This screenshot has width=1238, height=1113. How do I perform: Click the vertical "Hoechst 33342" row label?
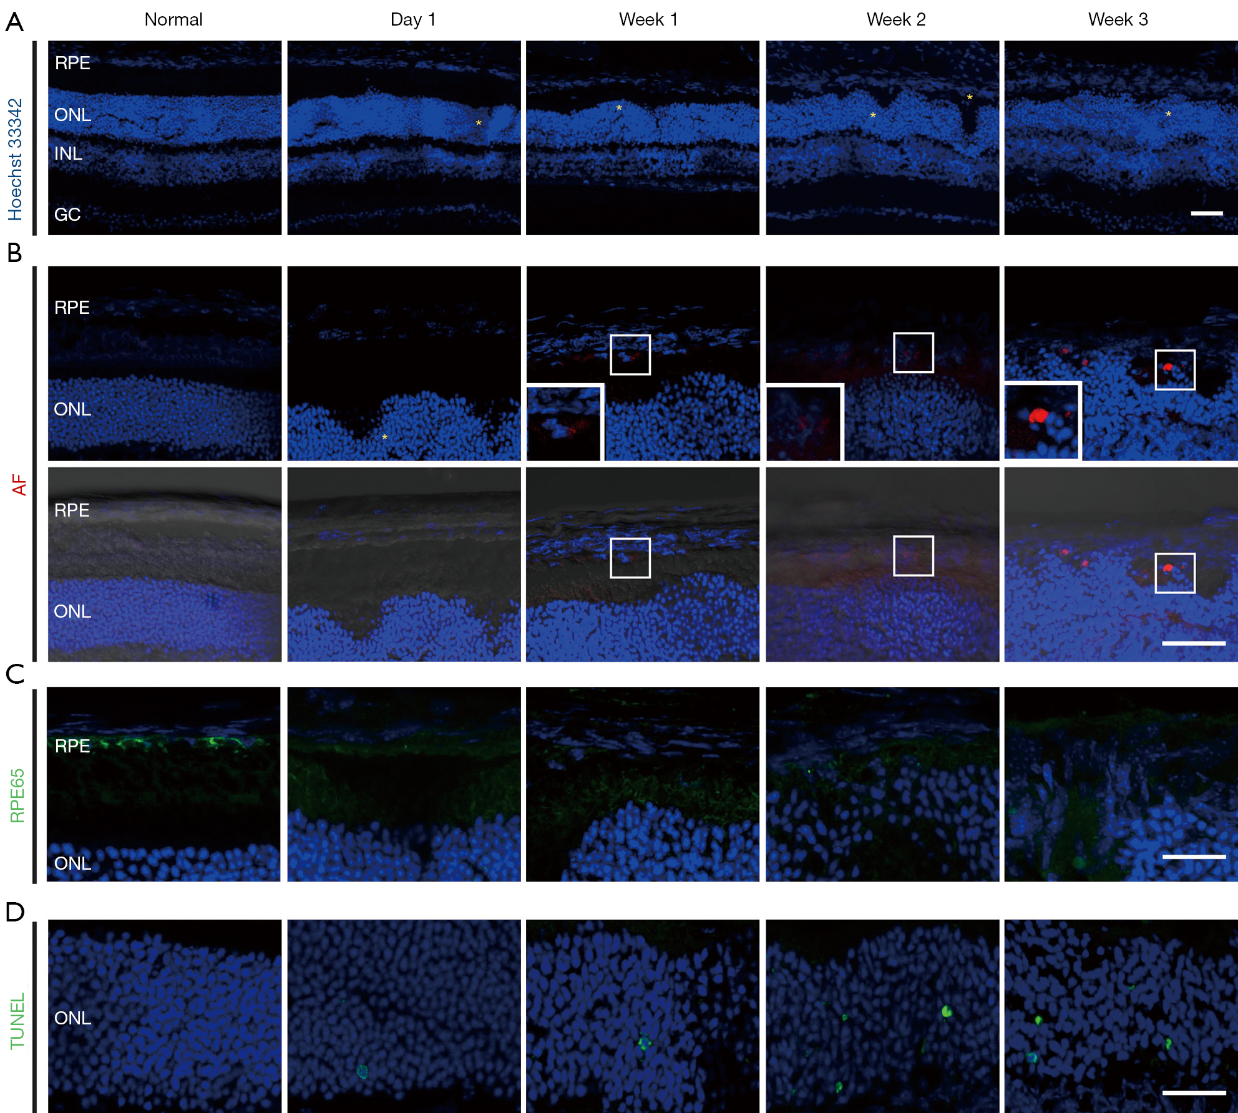[15, 159]
